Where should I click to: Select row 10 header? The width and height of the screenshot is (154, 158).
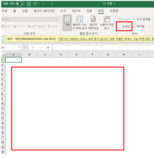pos(3,104)
